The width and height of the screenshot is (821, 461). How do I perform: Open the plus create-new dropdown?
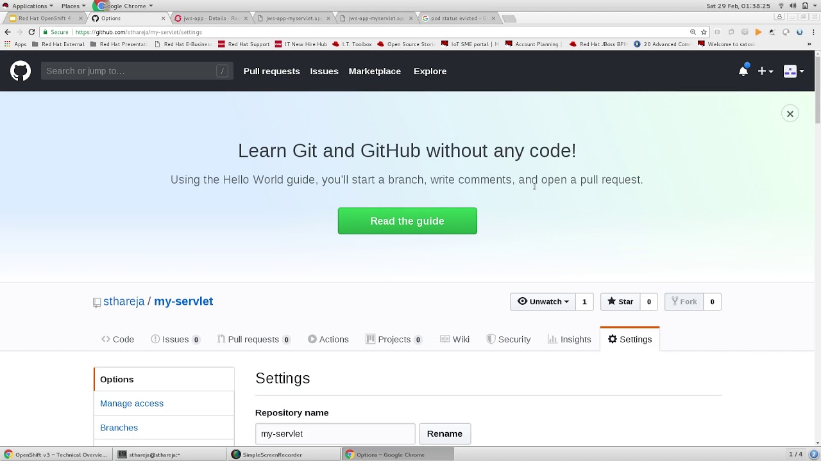click(x=766, y=71)
